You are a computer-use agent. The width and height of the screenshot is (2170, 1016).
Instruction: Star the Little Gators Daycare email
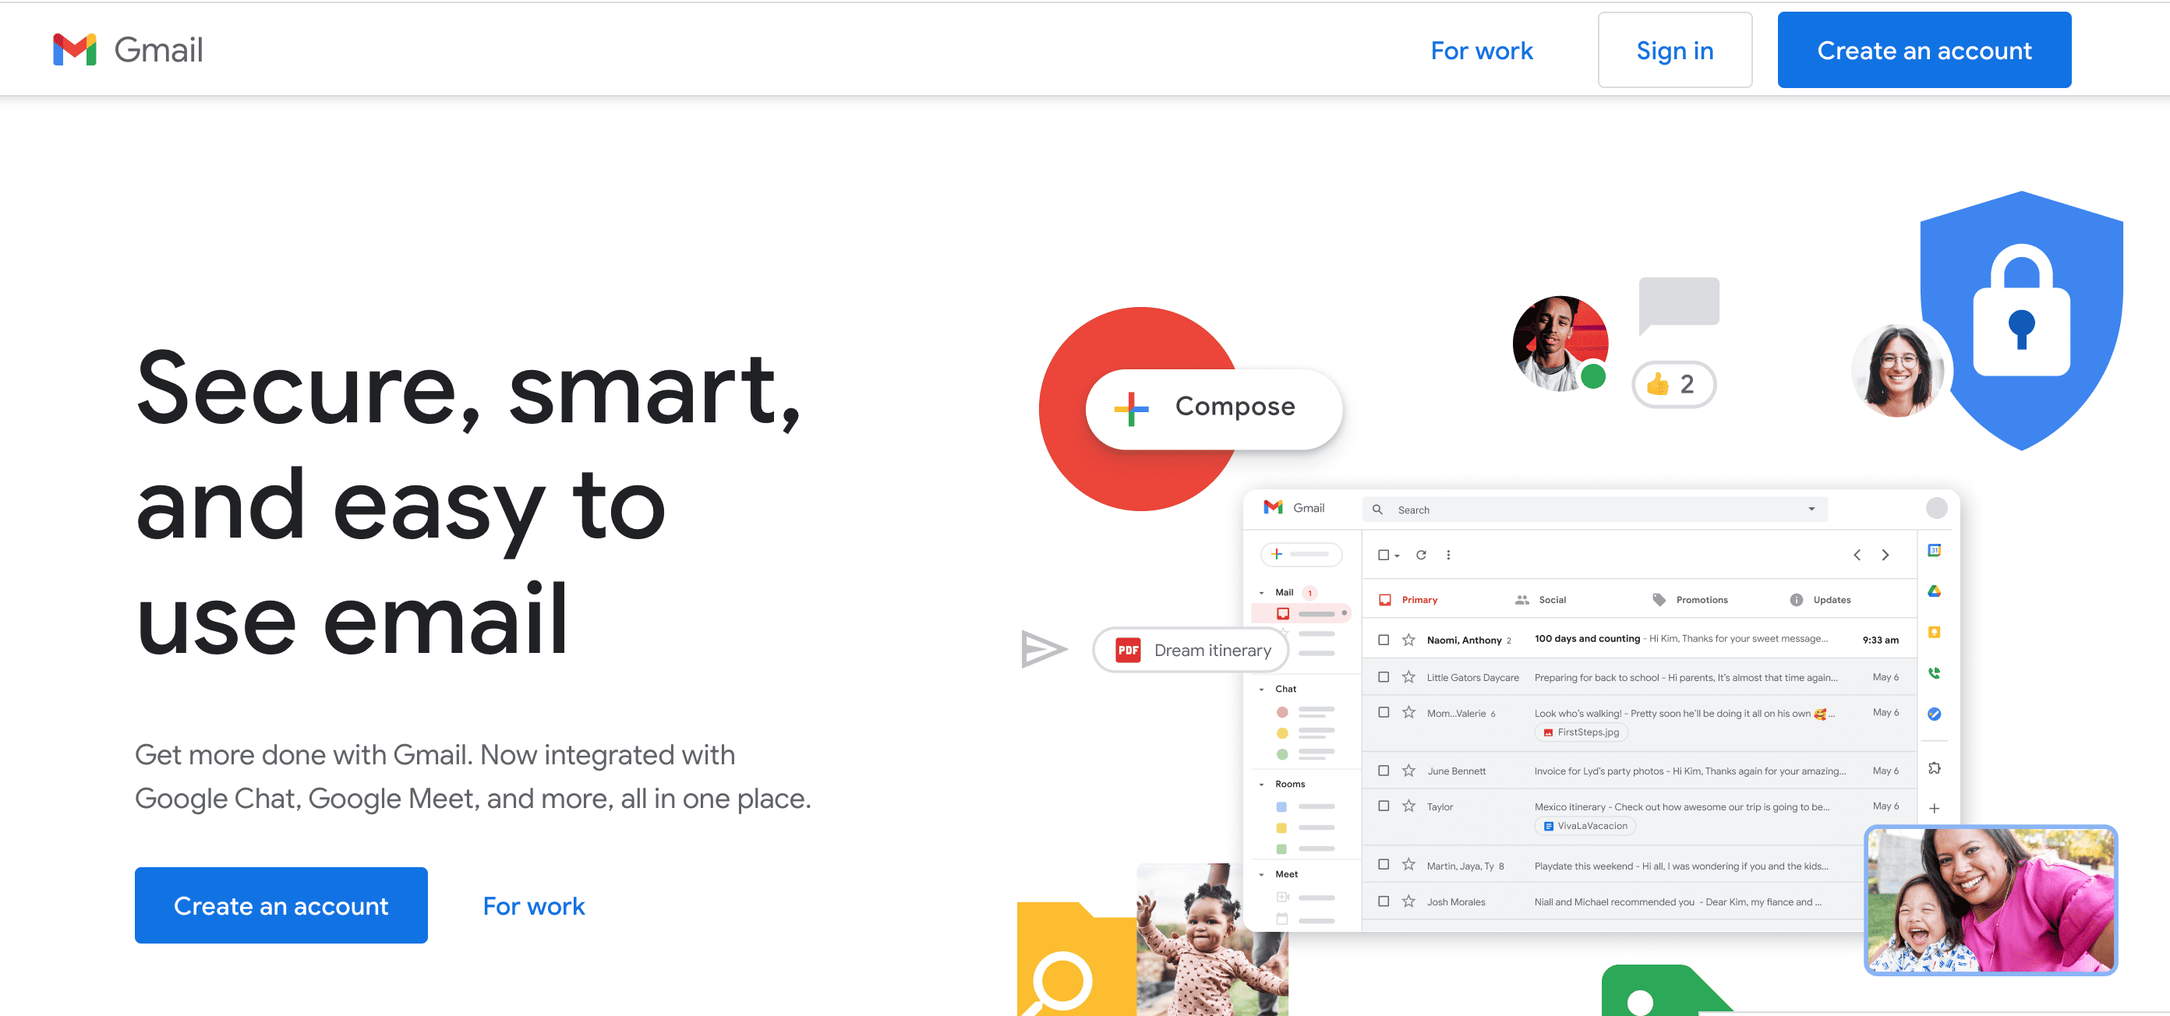pos(1408,677)
